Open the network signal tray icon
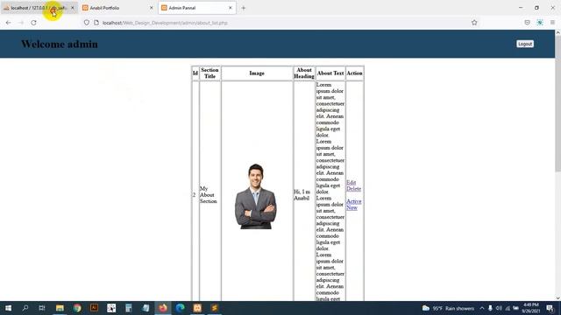Screen dimensions: 561x315 (x=508, y=308)
